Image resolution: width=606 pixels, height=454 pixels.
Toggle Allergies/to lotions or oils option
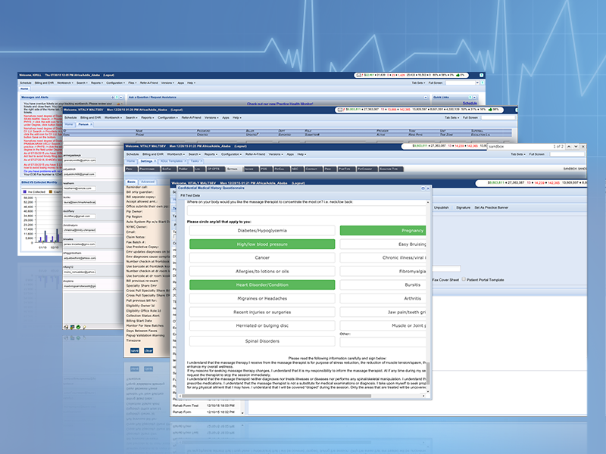pos(262,271)
